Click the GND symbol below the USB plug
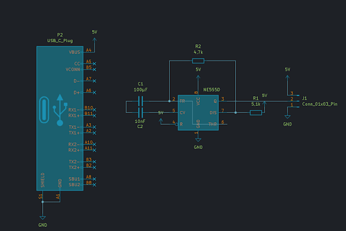This screenshot has height=231, width=346. click(x=43, y=218)
